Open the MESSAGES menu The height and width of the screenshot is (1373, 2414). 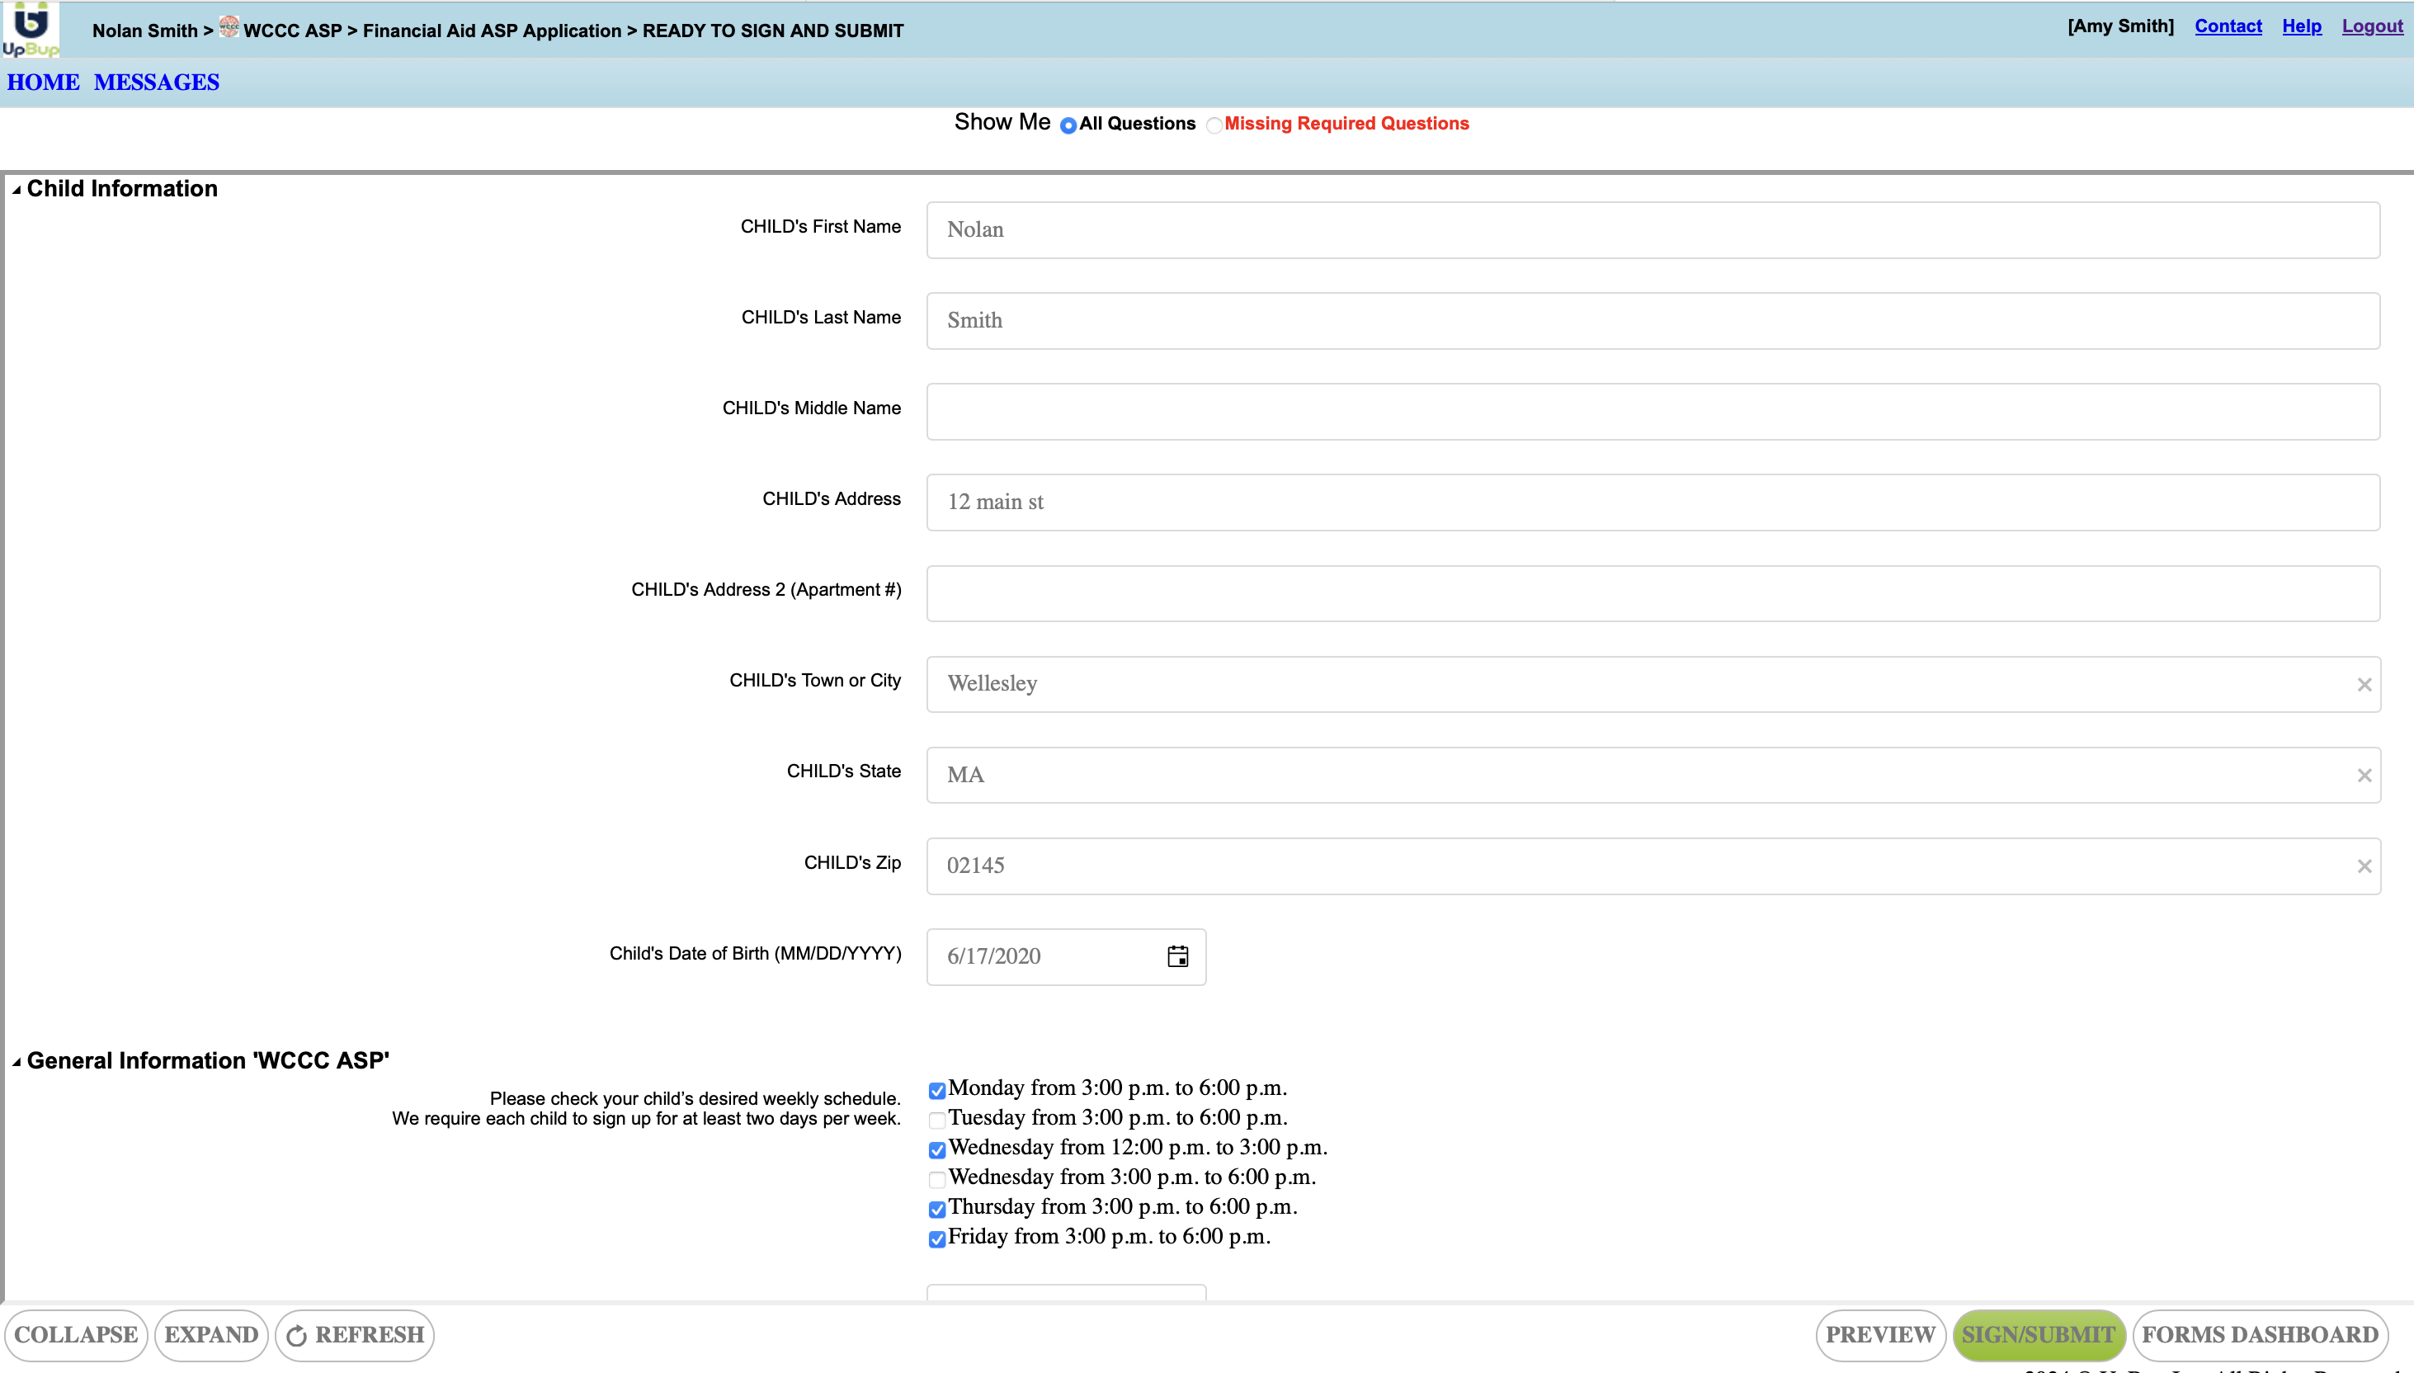[x=157, y=82]
